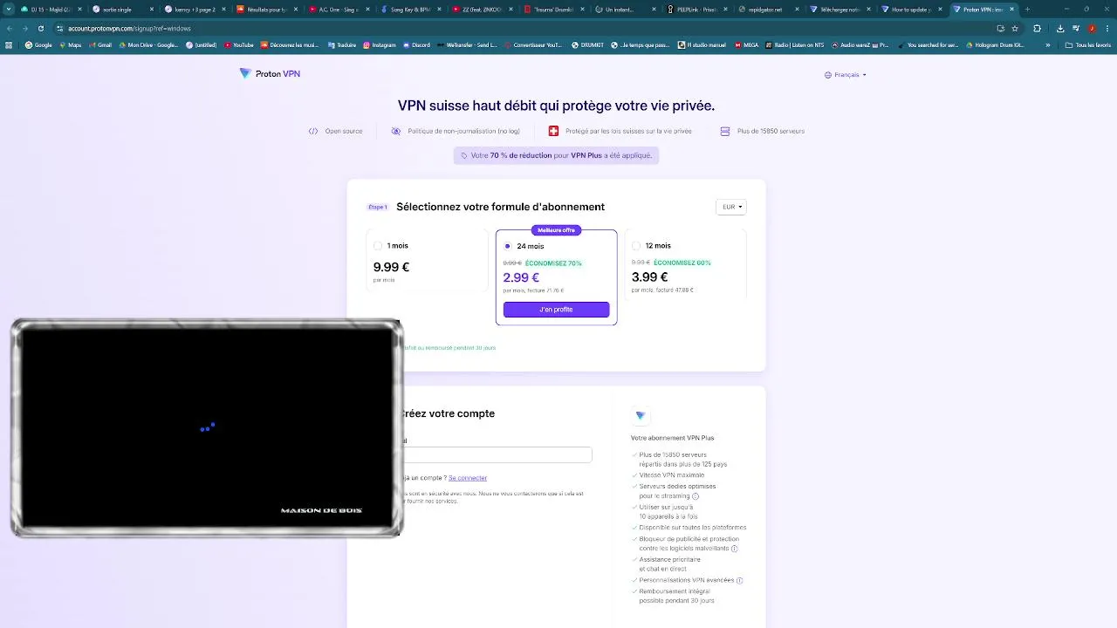
Task: Click info icon beside Personnalisations VPN avancées
Action: pyautogui.click(x=740, y=580)
